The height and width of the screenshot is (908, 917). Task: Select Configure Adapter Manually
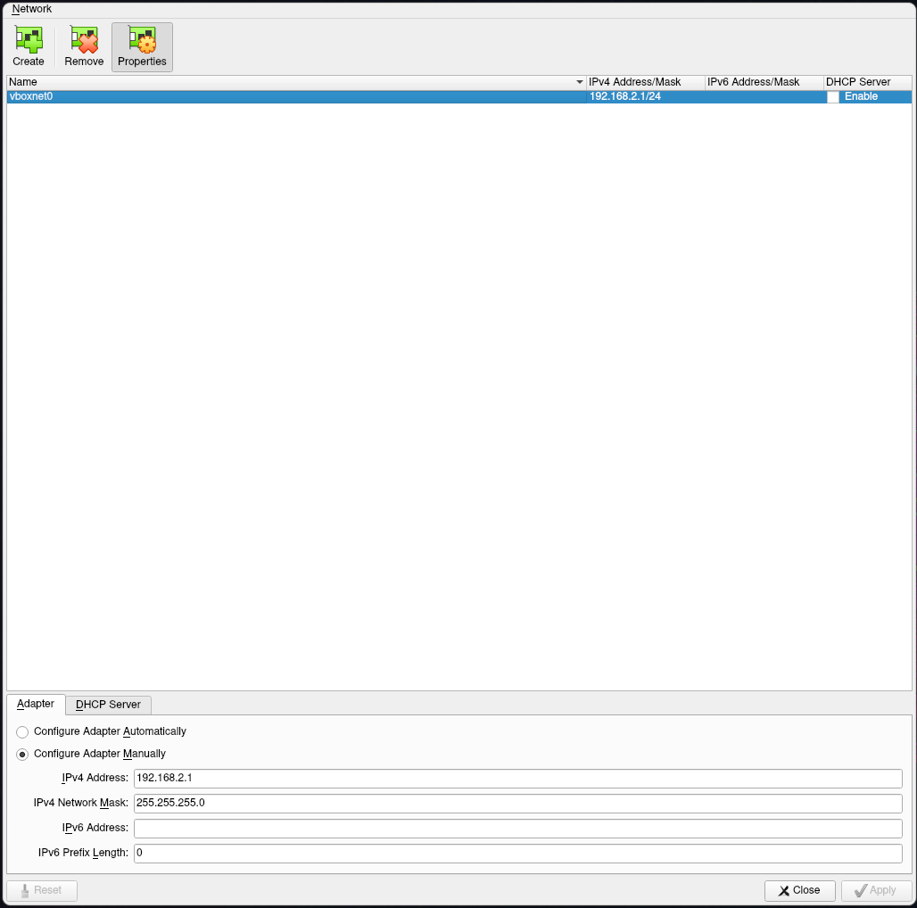click(21, 754)
